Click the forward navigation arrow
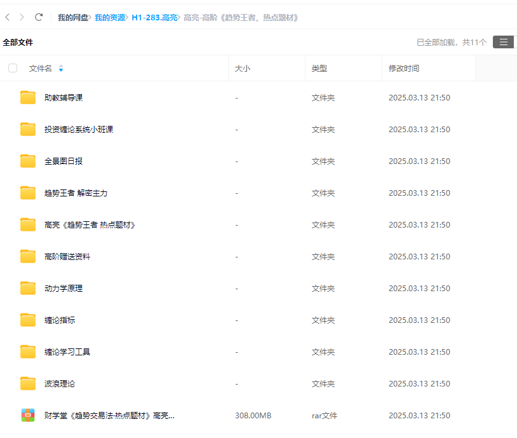 (x=22, y=18)
